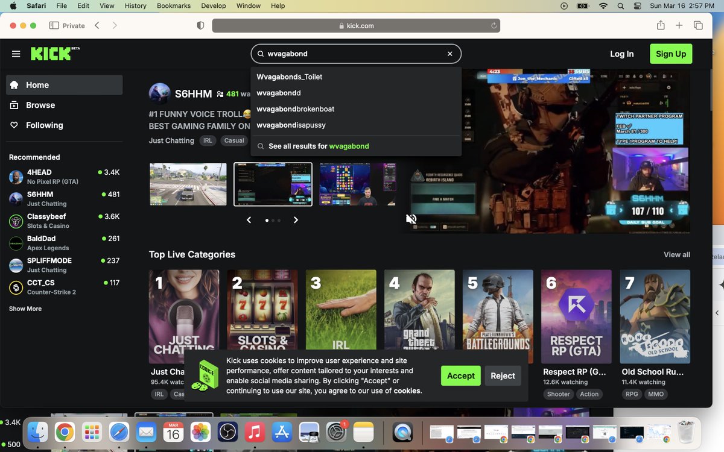Click the Just Chatting hero category link
The width and height of the screenshot is (724, 452).
coord(171,140)
